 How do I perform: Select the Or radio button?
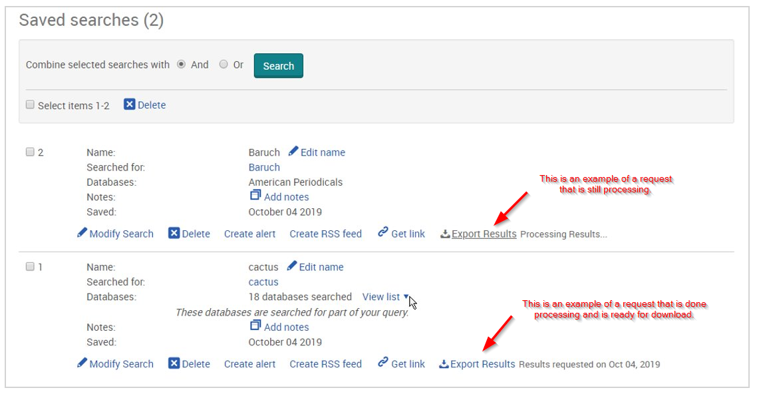pyautogui.click(x=223, y=64)
